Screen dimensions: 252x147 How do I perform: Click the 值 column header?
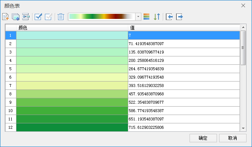click(x=184, y=28)
